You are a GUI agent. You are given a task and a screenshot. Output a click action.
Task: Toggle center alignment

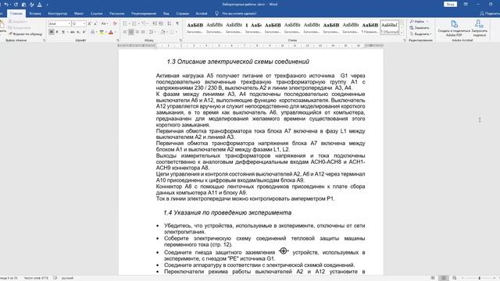(131, 32)
